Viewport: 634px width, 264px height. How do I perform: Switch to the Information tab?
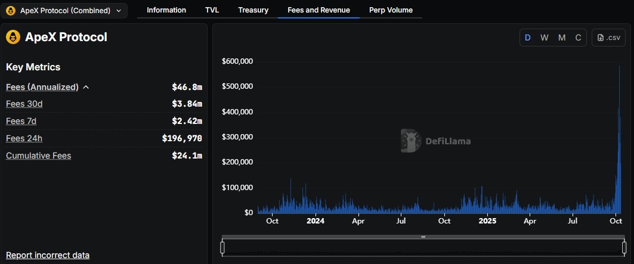point(166,10)
